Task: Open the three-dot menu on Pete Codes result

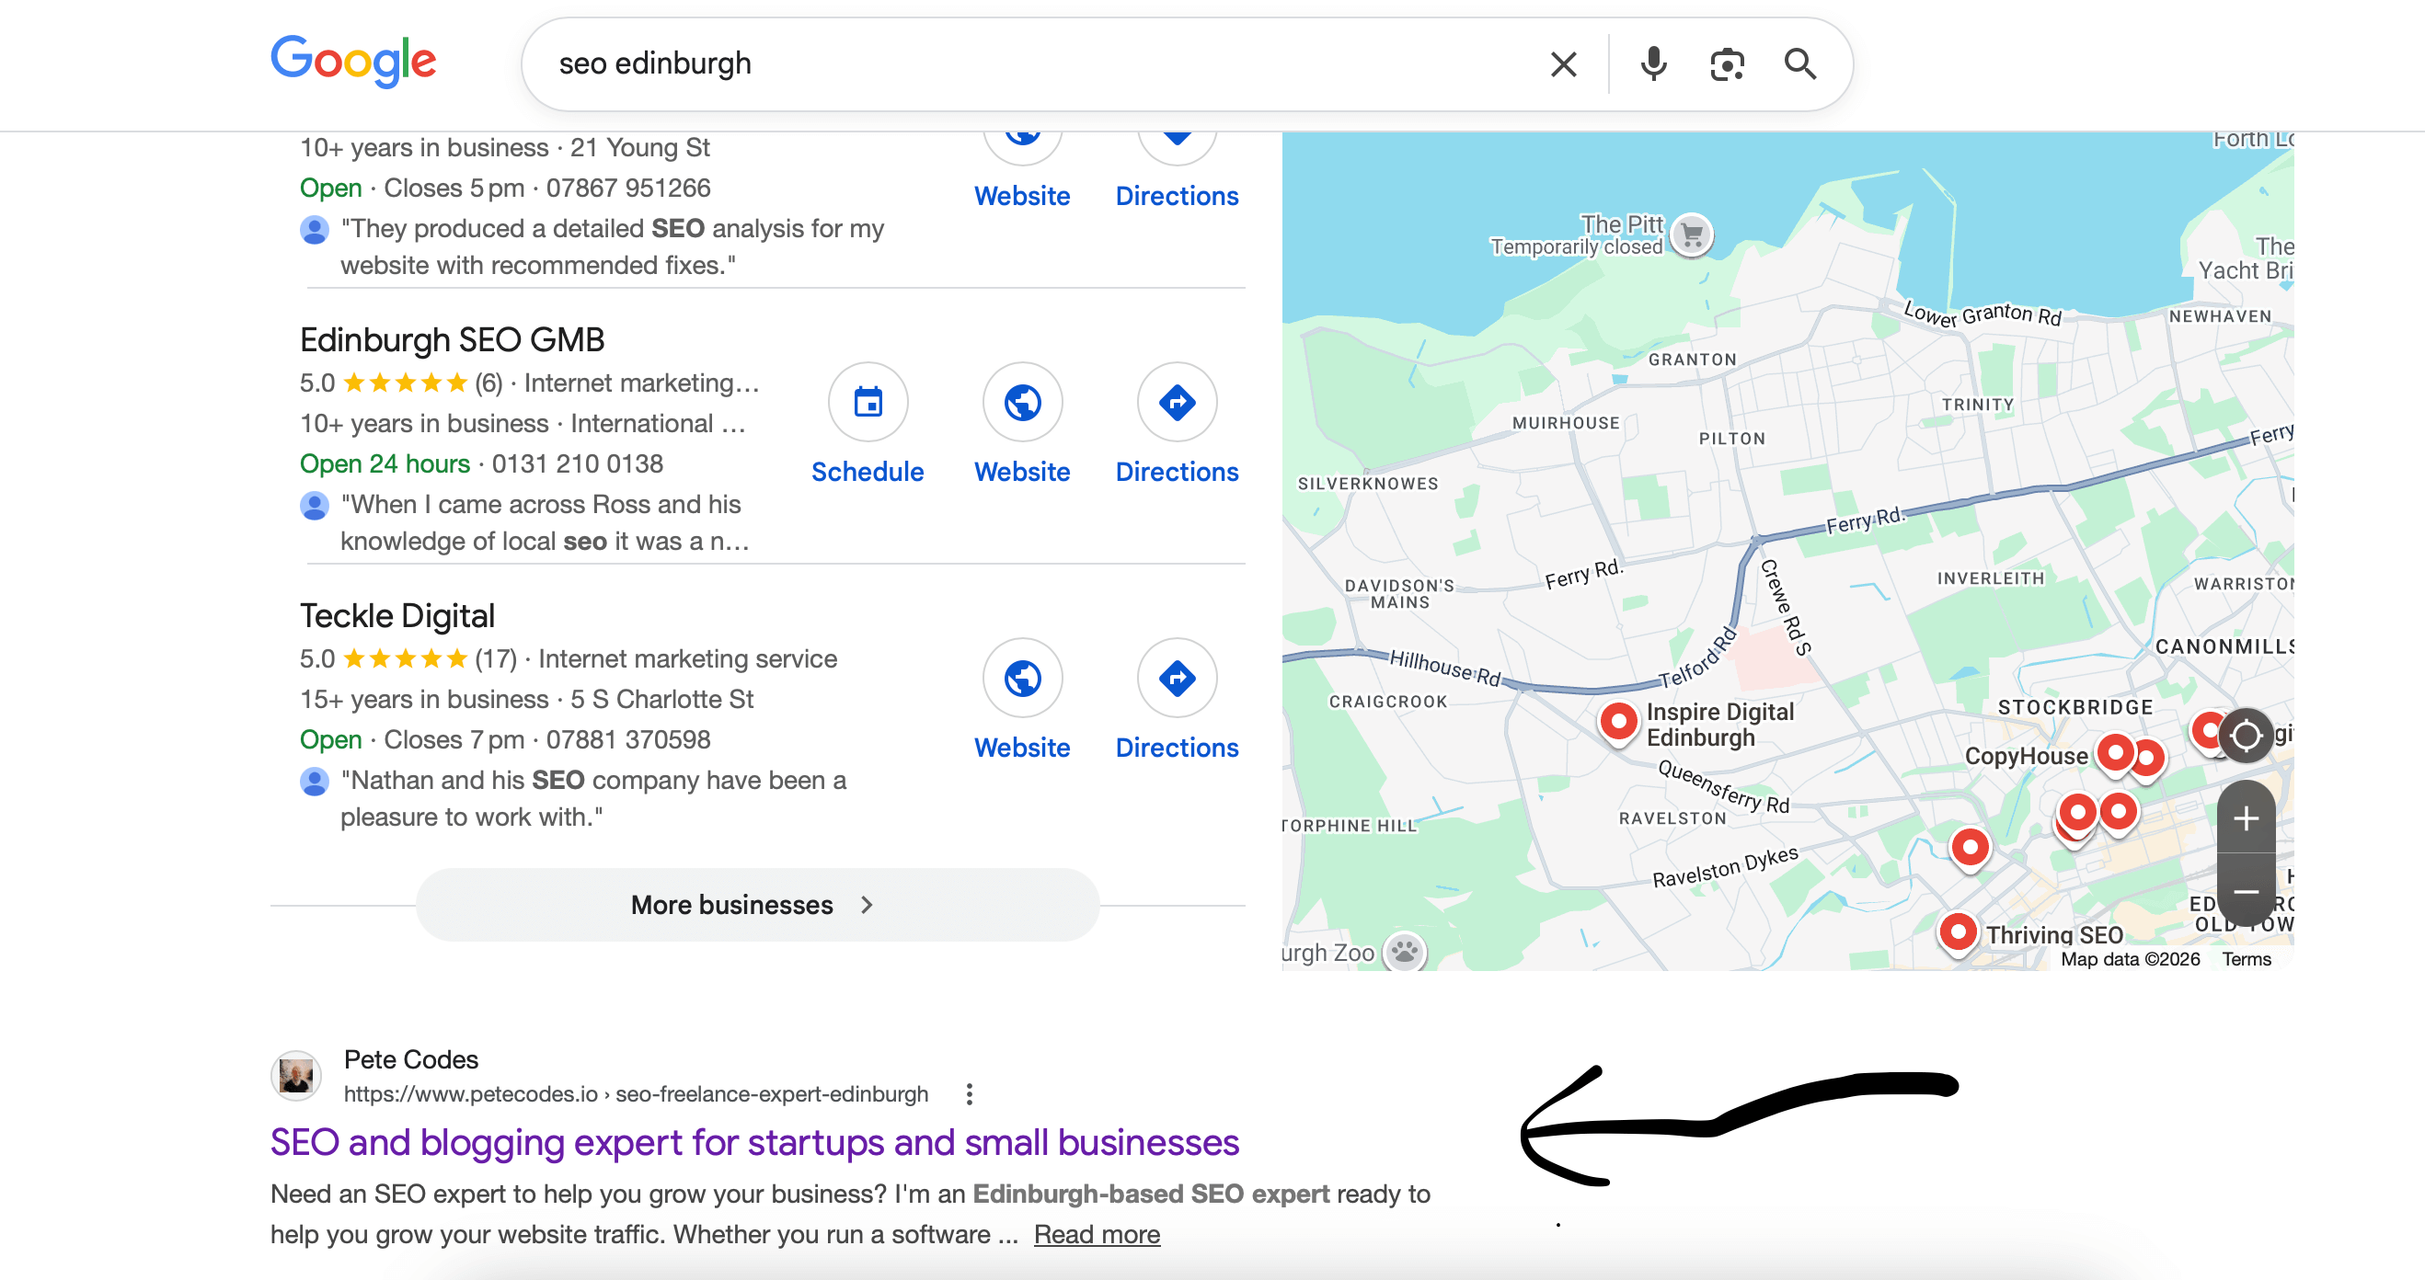Action: coord(969,1093)
